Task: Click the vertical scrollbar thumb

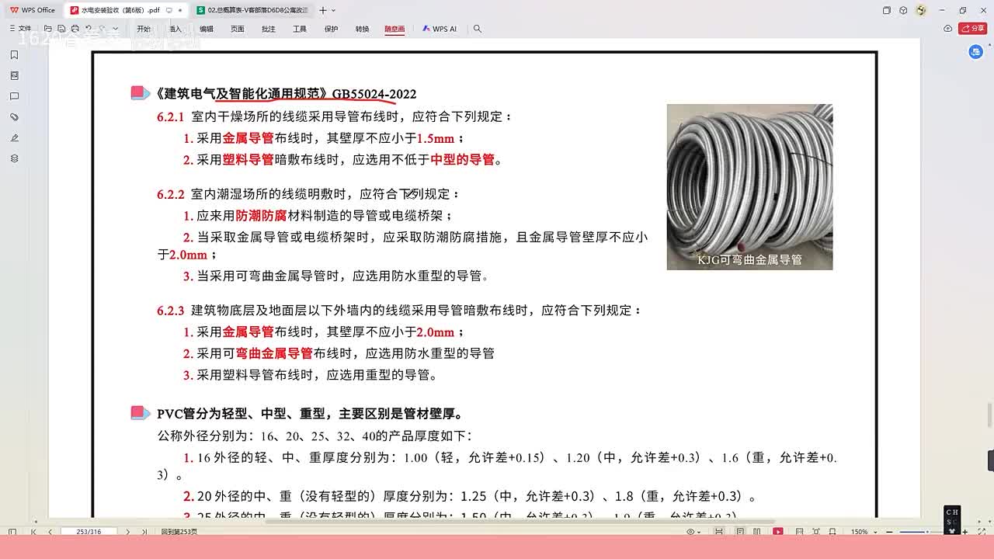Action: (989, 415)
